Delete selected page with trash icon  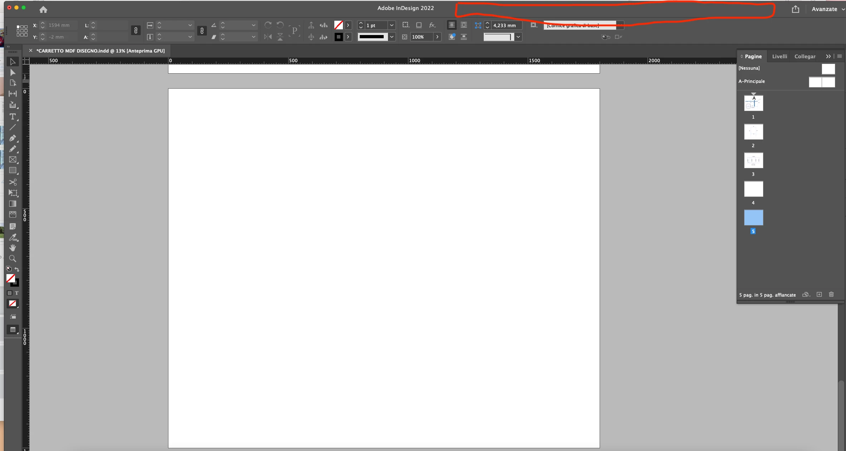831,294
